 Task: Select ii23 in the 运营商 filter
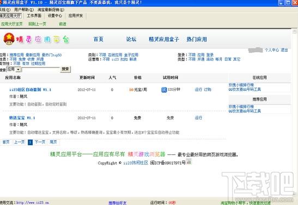(115, 59)
